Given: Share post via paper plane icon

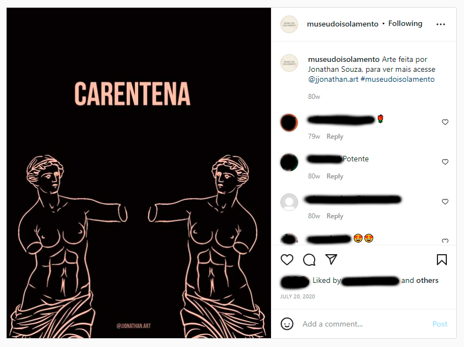Looking at the screenshot, I should click(x=331, y=259).
